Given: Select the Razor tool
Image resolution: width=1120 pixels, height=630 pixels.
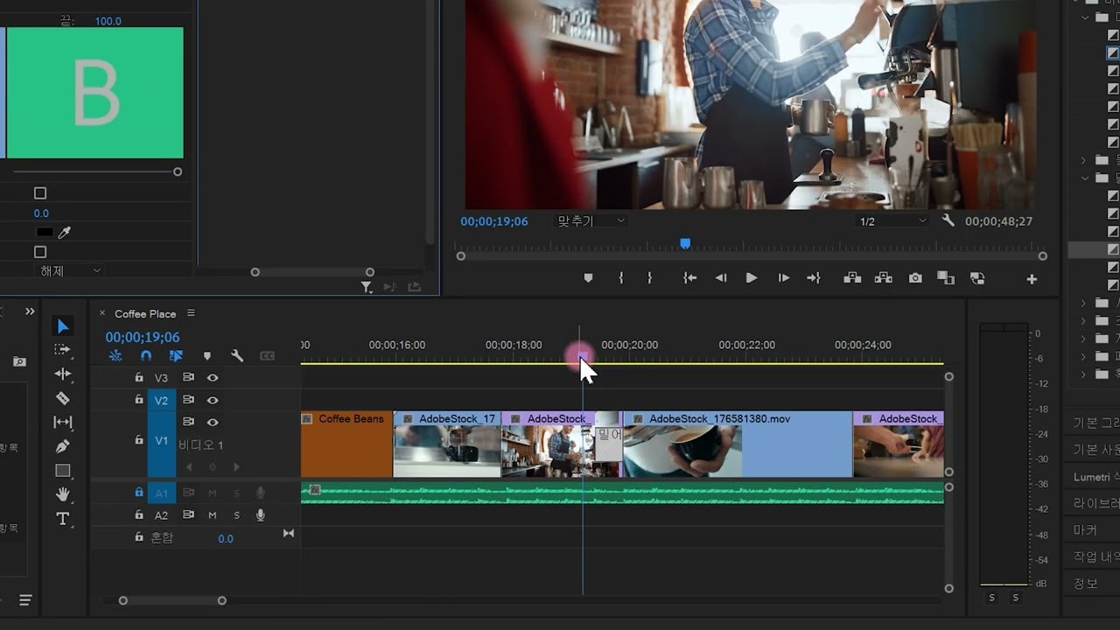Looking at the screenshot, I should point(62,398).
